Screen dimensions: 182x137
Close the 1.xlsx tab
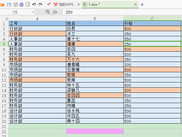click(136, 5)
